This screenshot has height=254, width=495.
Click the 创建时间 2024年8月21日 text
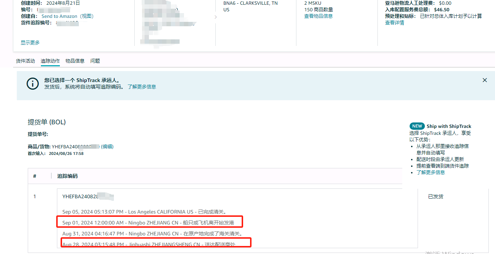coord(50,3)
